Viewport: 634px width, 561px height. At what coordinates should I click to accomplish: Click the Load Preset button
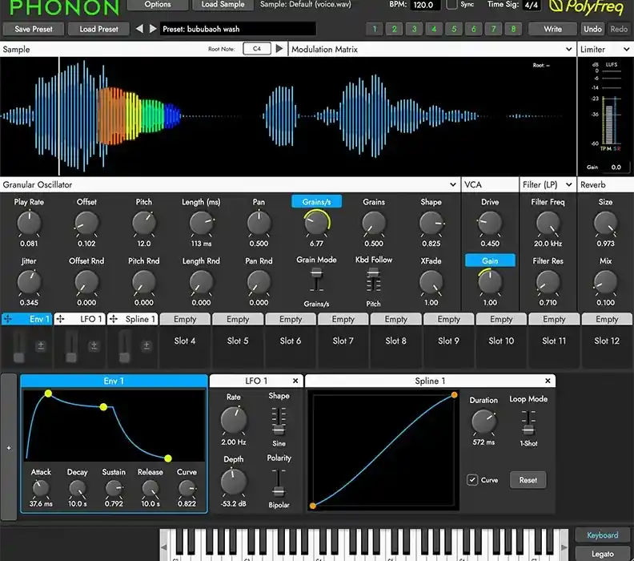pyautogui.click(x=98, y=29)
